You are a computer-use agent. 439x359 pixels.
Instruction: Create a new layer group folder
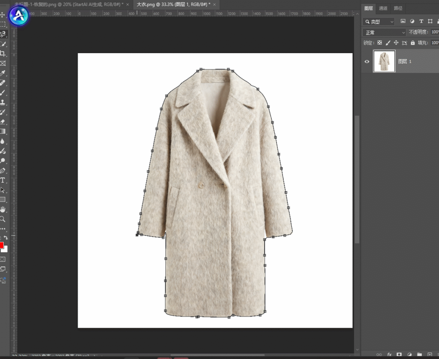point(419,355)
